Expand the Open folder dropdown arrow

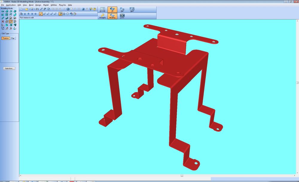pyautogui.click(x=29, y=9)
